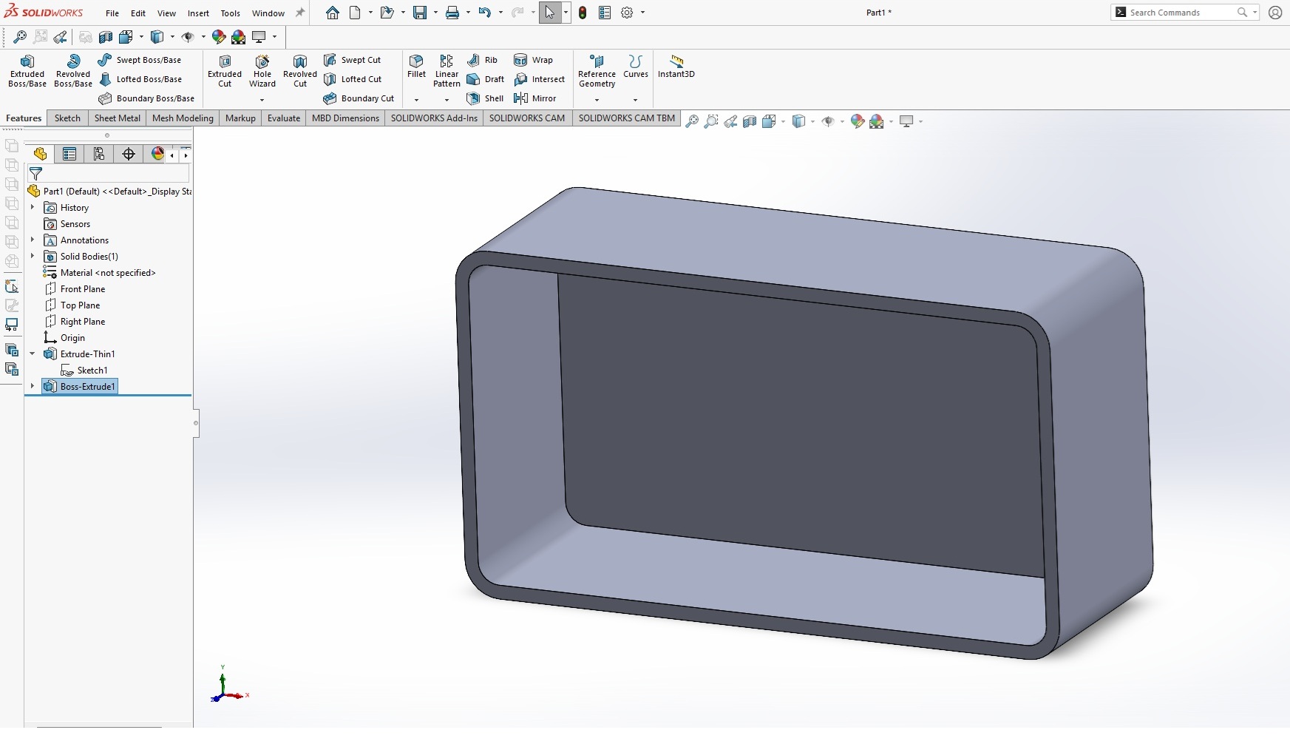Click the Revolved Boss/Base tool

click(x=73, y=70)
